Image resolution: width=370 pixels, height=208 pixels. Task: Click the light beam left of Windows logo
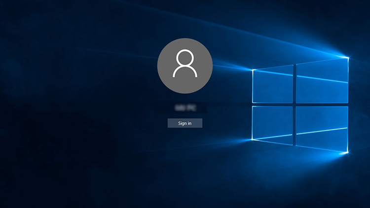click(232, 67)
